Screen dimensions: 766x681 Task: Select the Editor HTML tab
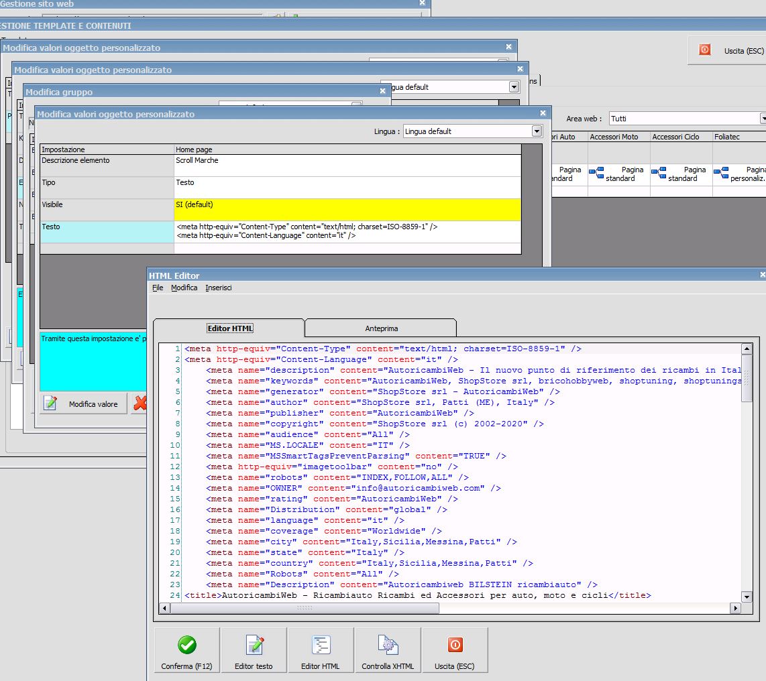229,328
